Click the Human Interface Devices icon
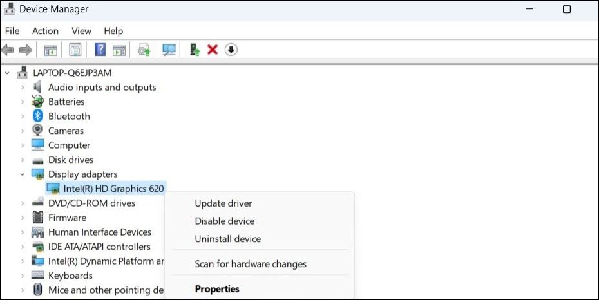The height and width of the screenshot is (300, 599). pyautogui.click(x=38, y=232)
